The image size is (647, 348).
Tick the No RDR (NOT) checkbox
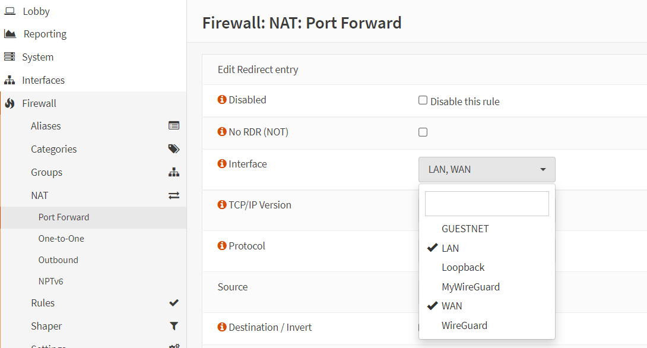point(423,132)
